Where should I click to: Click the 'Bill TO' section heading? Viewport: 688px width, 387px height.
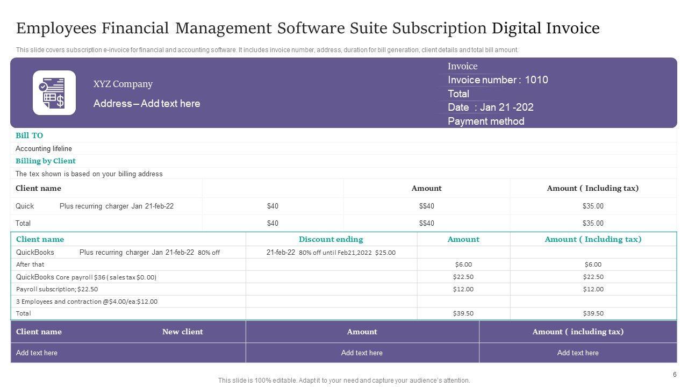(x=30, y=136)
